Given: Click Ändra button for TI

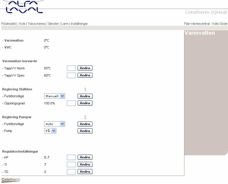Looking at the screenshot, I should pyautogui.click(x=85, y=165).
